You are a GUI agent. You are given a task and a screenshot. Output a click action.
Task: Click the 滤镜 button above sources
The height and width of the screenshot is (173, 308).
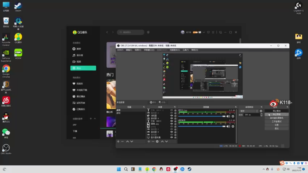(x=162, y=102)
